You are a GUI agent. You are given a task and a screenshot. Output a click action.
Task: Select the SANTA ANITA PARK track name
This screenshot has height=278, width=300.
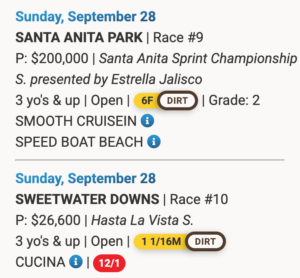click(79, 38)
